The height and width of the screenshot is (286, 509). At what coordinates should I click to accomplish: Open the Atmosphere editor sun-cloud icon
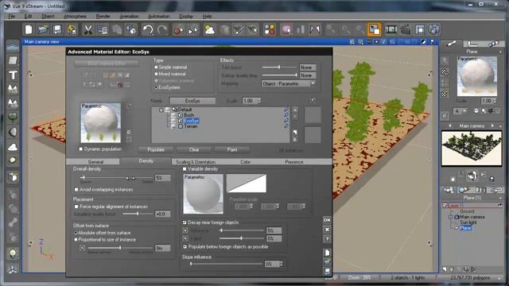point(209,29)
